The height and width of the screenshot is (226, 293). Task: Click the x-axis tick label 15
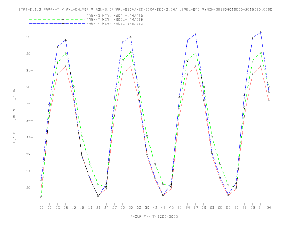(82, 208)
